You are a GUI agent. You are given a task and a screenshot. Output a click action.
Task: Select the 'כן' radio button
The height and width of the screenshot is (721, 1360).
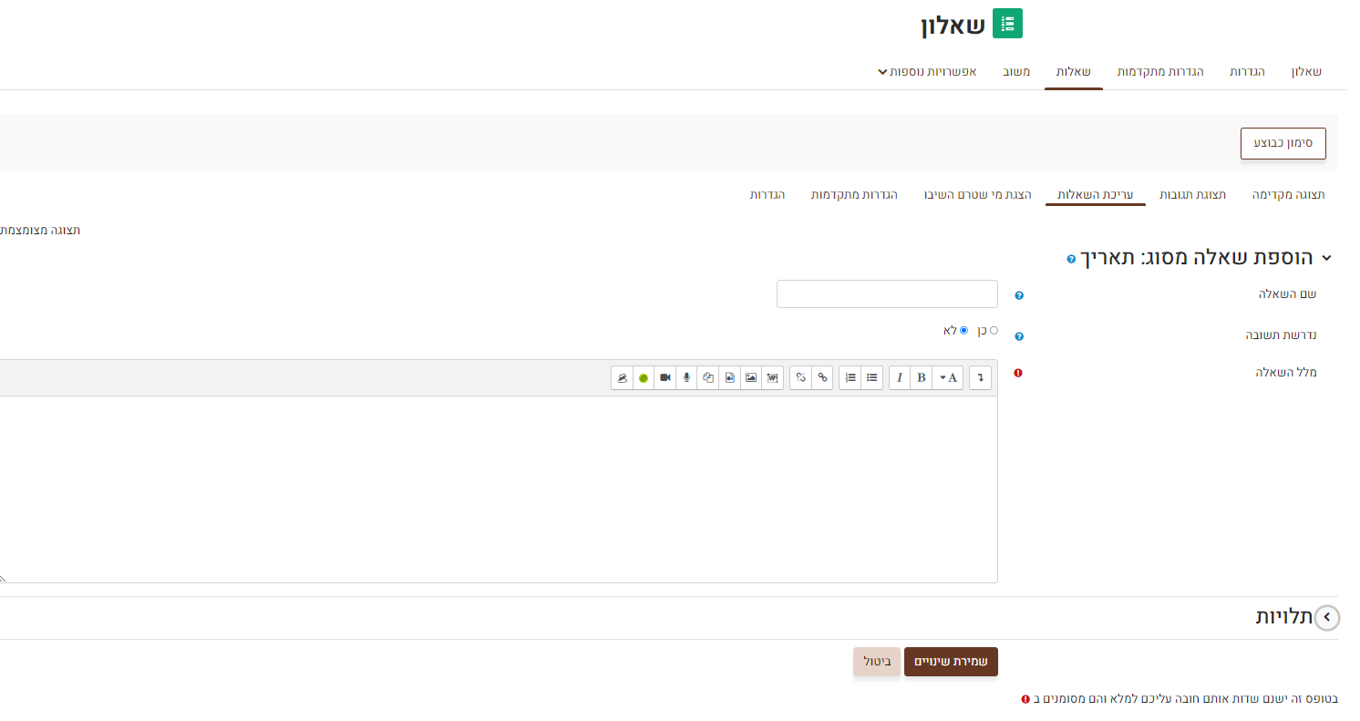tap(994, 330)
